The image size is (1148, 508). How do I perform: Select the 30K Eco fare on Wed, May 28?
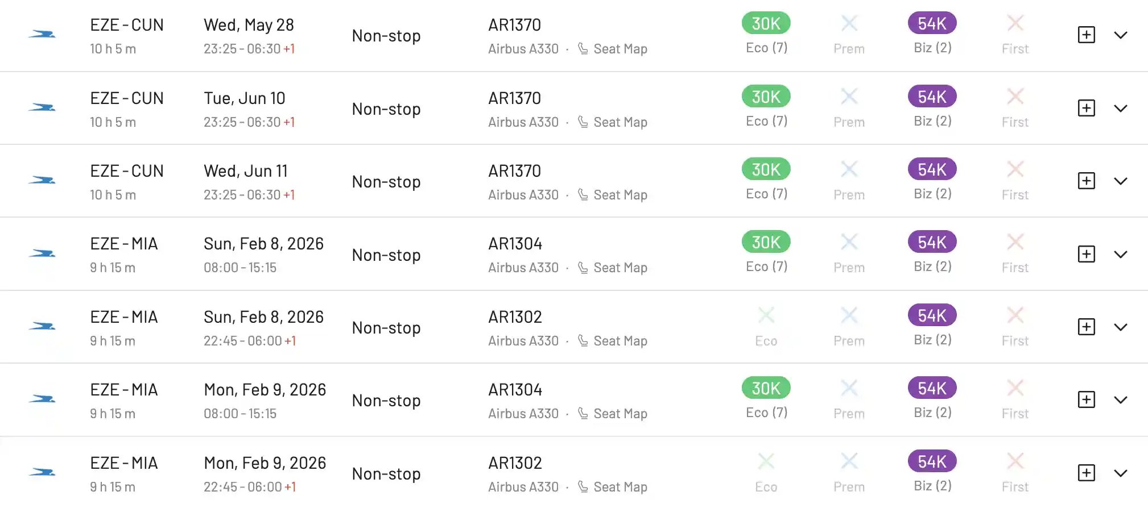(x=766, y=23)
